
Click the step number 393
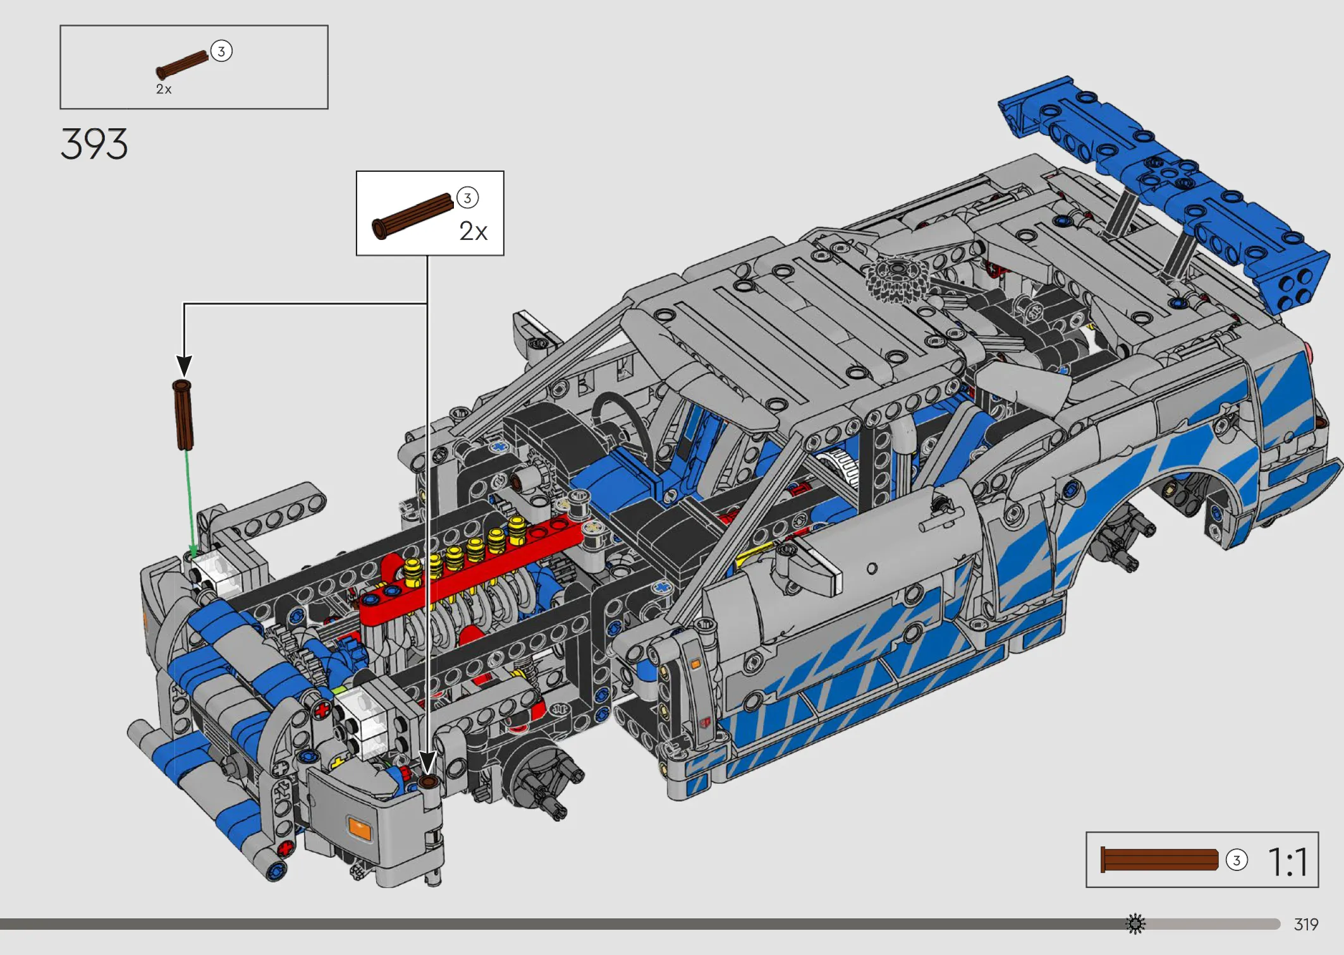point(94,144)
